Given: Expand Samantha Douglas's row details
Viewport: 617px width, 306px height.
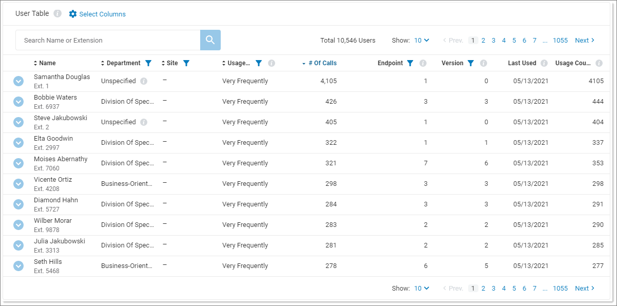Looking at the screenshot, I should pos(18,81).
